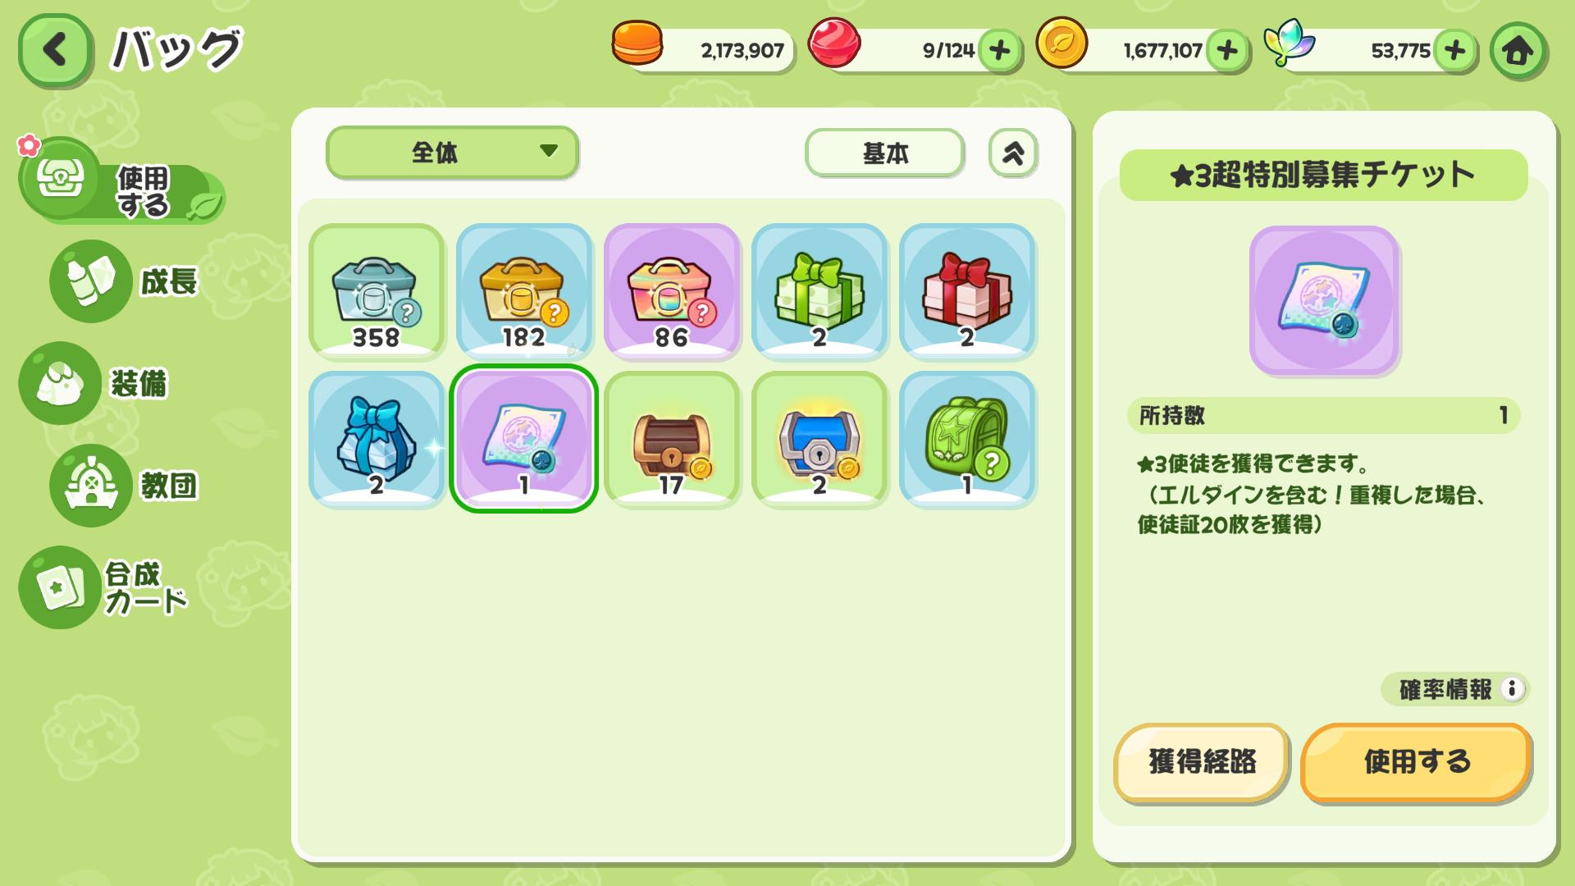Select the silver toolbox item with 358
Image resolution: width=1575 pixels, height=886 pixels.
pos(377,291)
